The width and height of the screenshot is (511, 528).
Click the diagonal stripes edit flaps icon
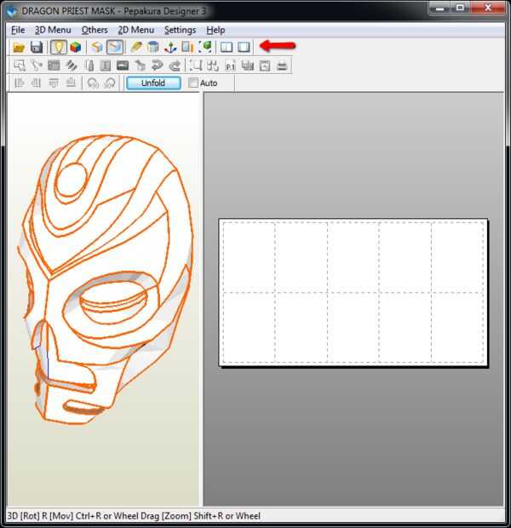71,66
